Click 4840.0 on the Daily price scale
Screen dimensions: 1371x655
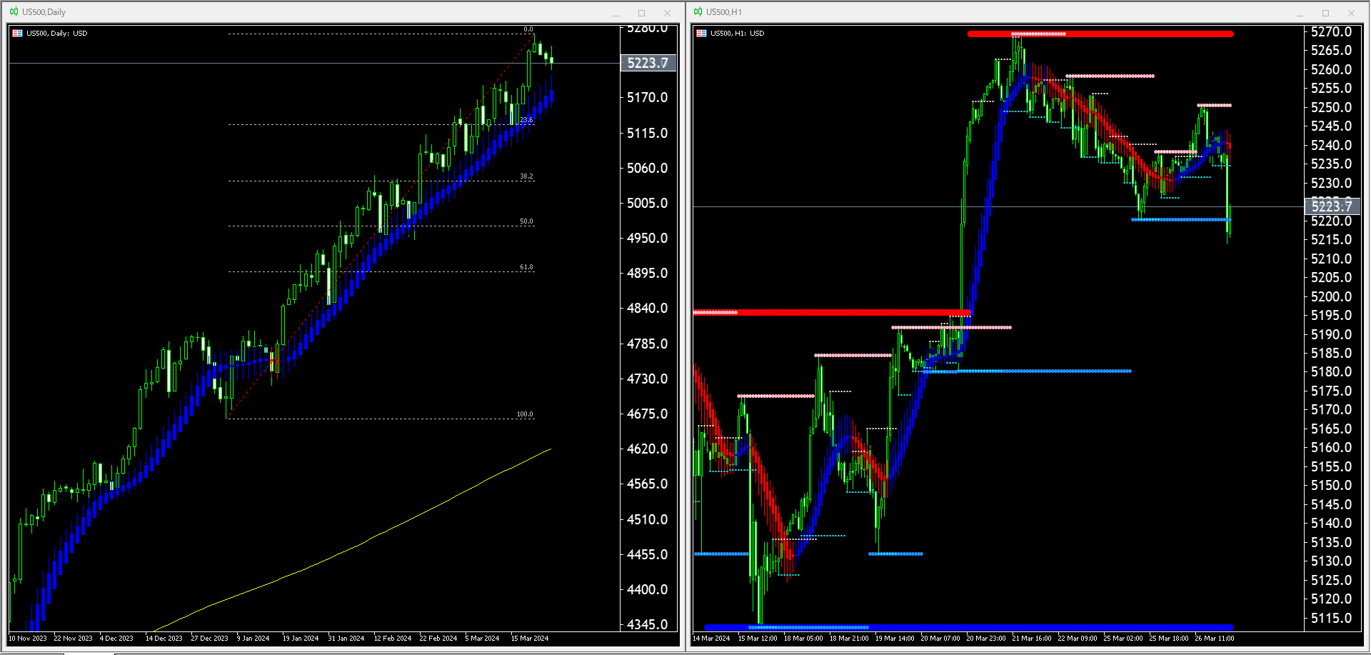648,308
